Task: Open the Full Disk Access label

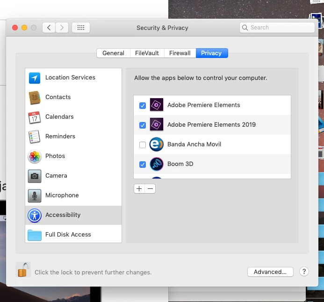Action: point(68,235)
